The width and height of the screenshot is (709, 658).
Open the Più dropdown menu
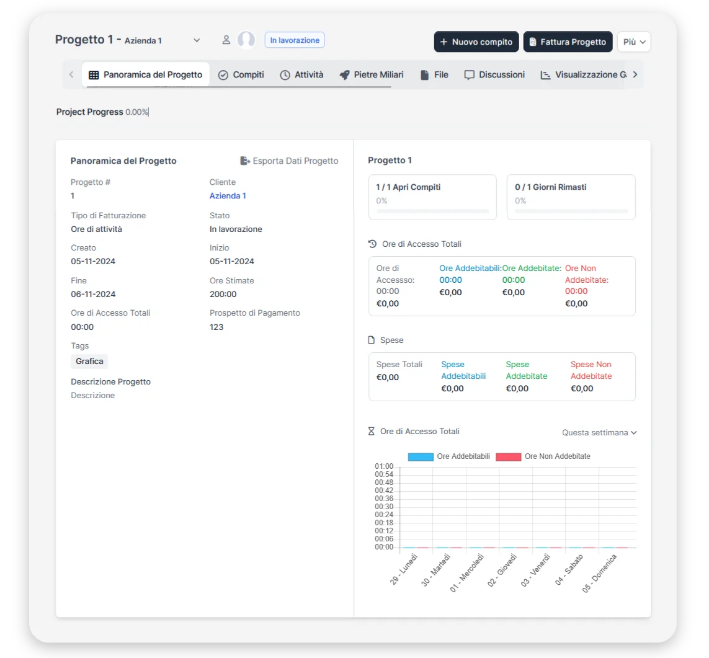click(633, 42)
